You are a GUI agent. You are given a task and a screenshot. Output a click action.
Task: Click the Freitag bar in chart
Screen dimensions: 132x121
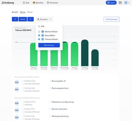(75, 54)
